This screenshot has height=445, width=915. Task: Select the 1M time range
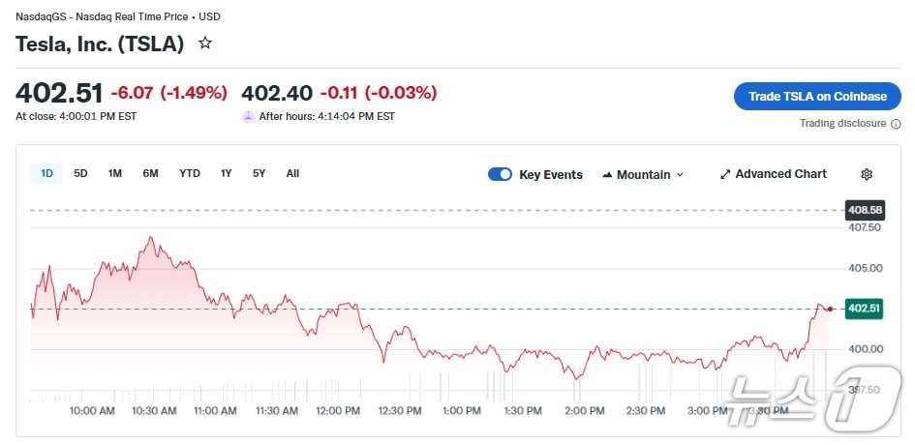click(115, 174)
